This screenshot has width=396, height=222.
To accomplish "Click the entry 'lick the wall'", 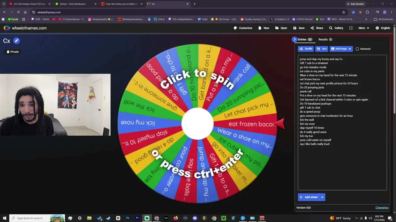I will click(307, 120).
